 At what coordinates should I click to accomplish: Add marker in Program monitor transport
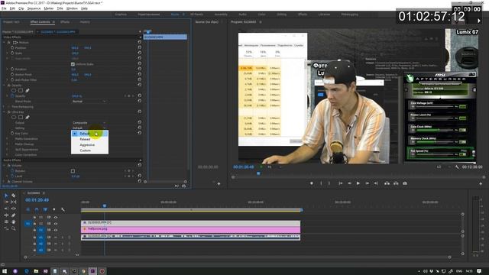(x=311, y=183)
